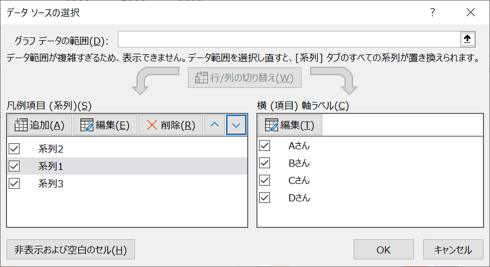Click 編集(T) for axis labels

coord(290,125)
